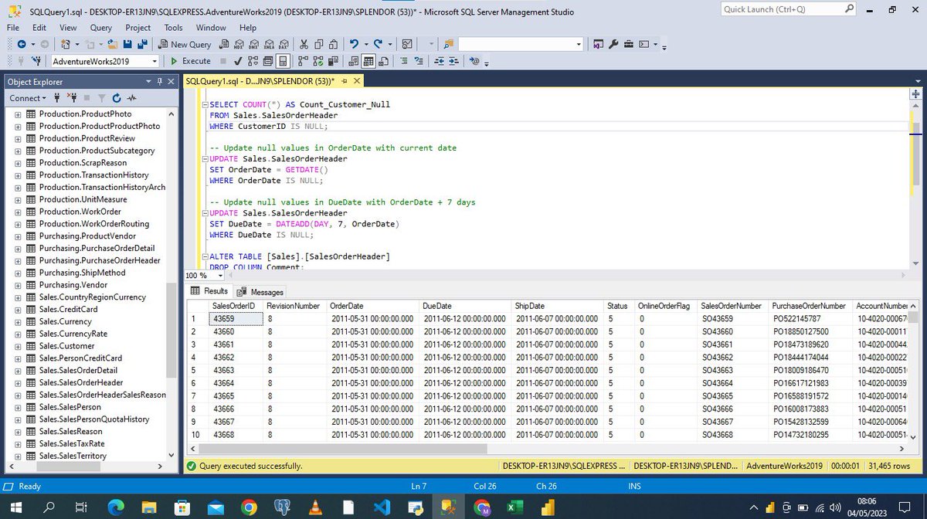
Task: Click the Save file floppy icon
Action: tap(127, 44)
